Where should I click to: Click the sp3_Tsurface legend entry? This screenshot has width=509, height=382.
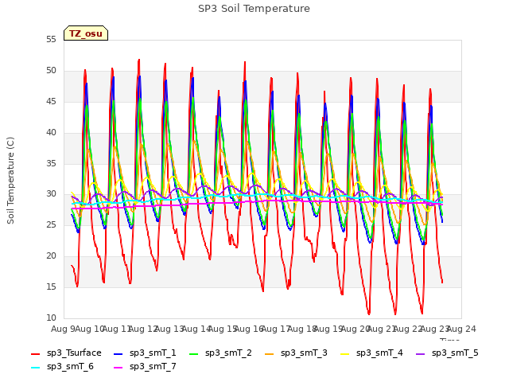click(x=66, y=353)
